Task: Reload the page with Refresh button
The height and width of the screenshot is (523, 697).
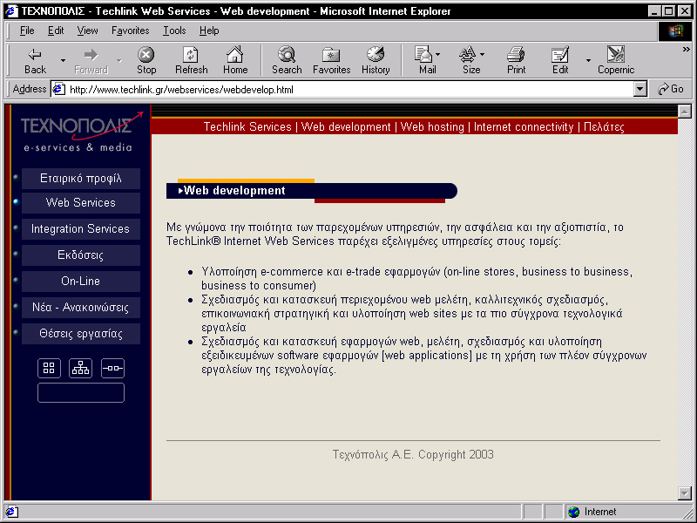Action: click(191, 61)
